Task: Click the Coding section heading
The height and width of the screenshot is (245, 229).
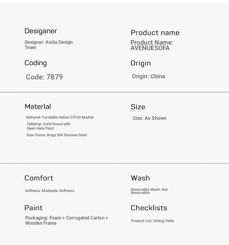Action: click(x=36, y=63)
